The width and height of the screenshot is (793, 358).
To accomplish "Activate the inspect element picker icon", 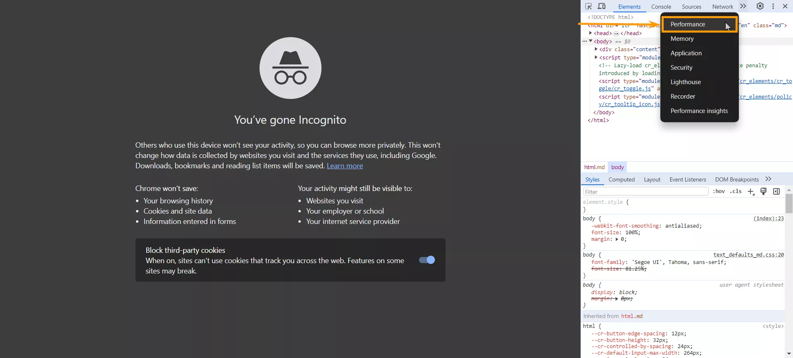I will 588,6.
